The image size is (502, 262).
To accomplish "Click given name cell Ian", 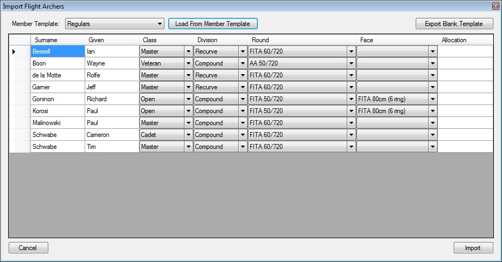I will coord(112,51).
